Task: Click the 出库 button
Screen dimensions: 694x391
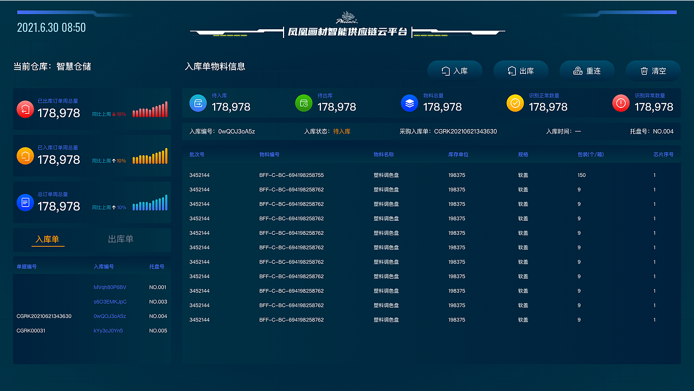Action: click(521, 71)
